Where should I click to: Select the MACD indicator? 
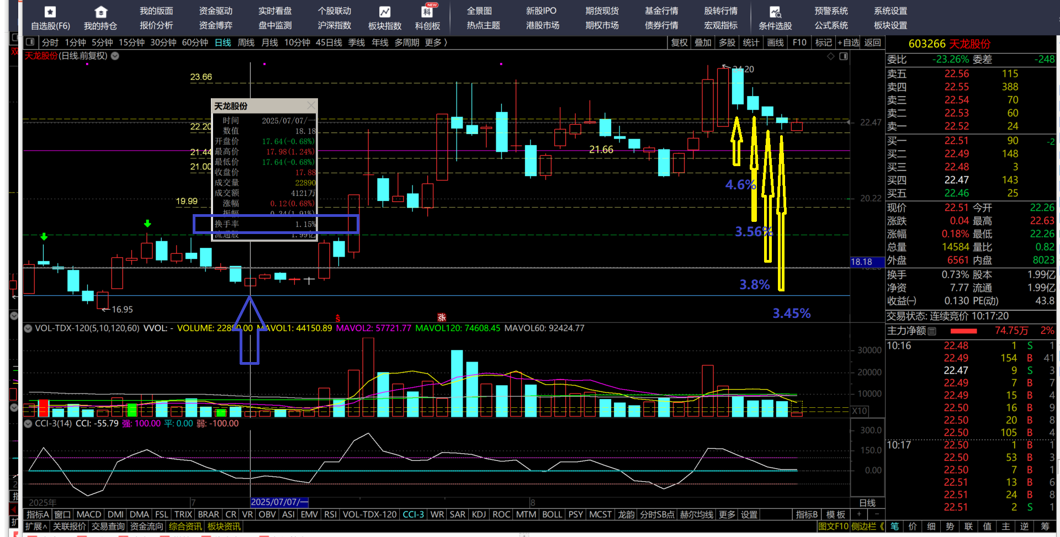pyautogui.click(x=88, y=514)
